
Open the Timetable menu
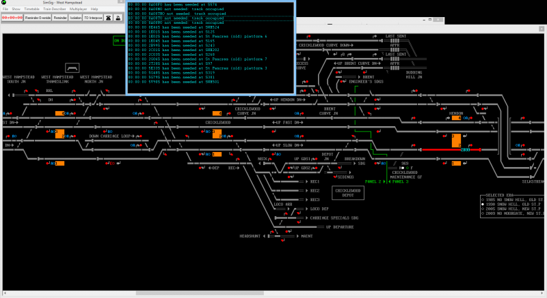coord(31,9)
